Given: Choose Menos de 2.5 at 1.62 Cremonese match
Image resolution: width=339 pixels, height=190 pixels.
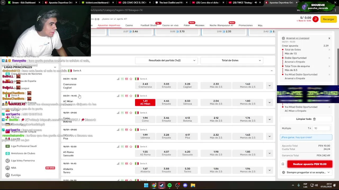Looking at the screenshot, I should pyautogui.click(x=248, y=85).
